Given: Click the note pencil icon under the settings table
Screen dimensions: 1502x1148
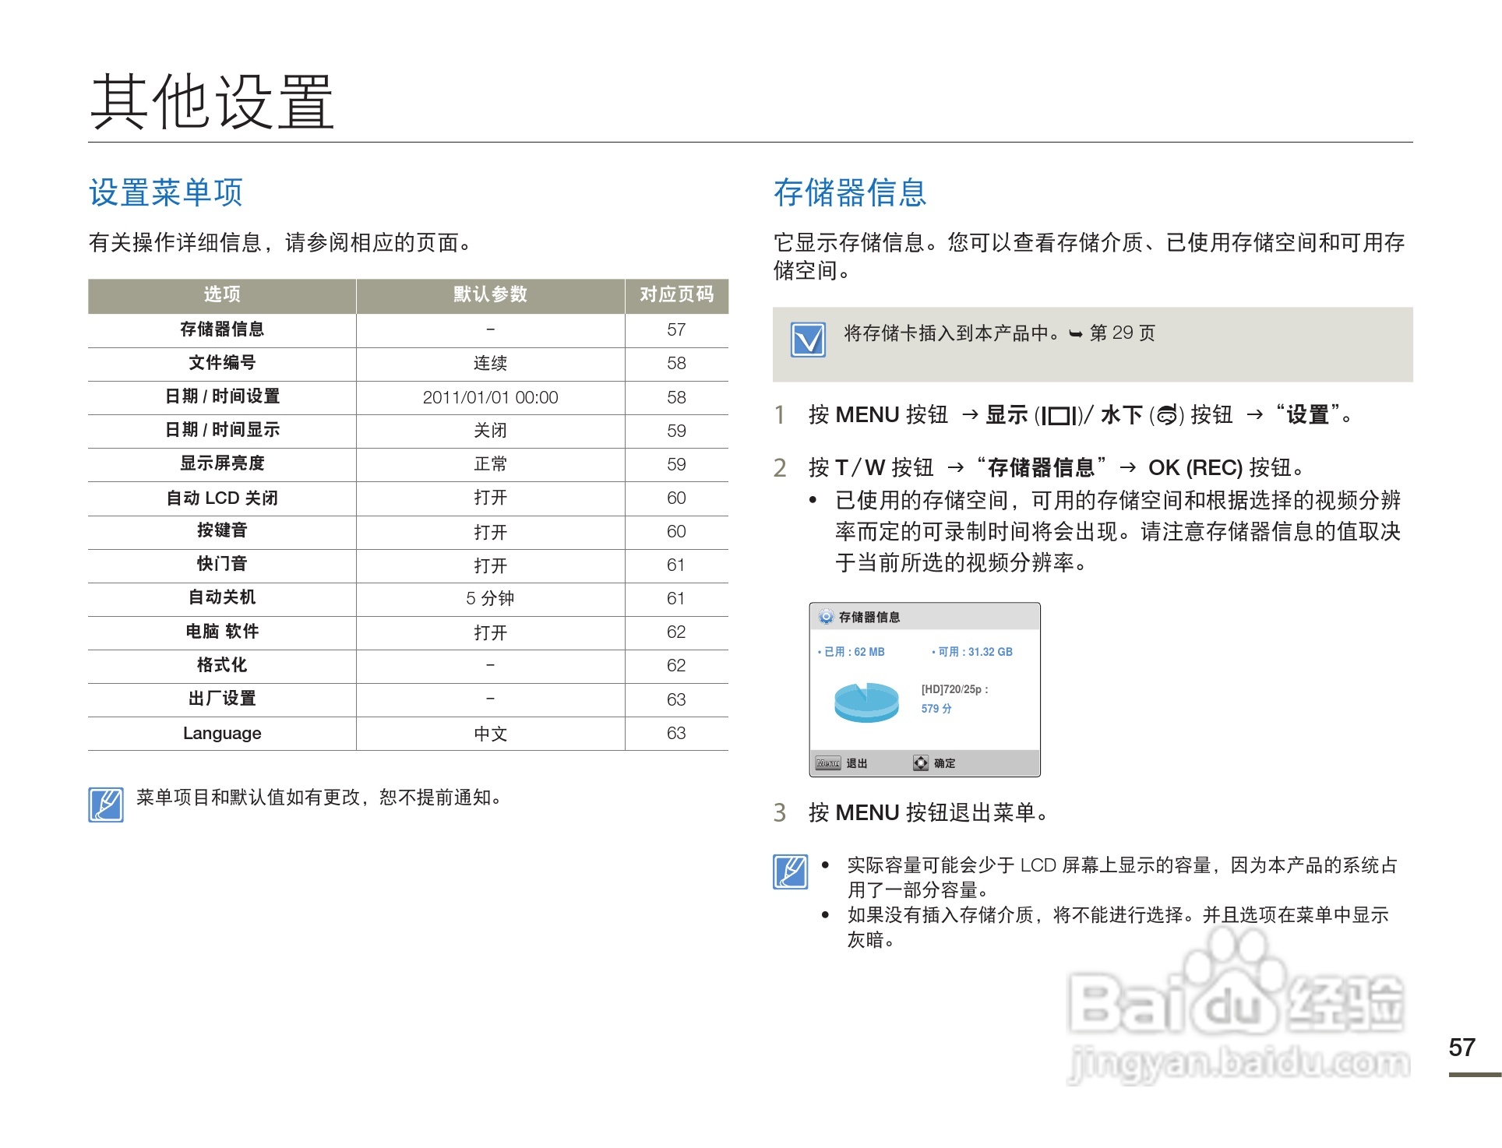Looking at the screenshot, I should (106, 805).
